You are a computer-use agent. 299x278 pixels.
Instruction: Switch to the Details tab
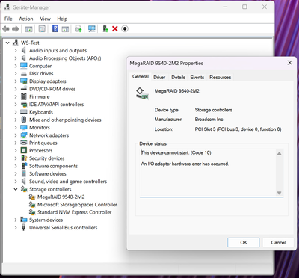[178, 78]
